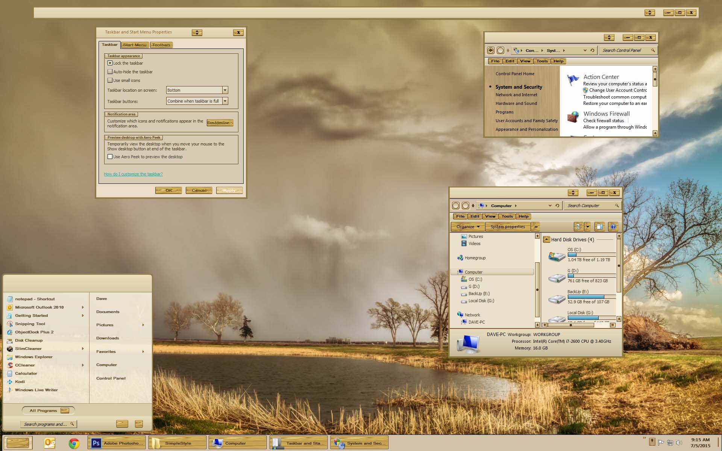Viewport: 722px width, 451px height.
Task: Click the volume speaker icon in system tray
Action: point(679,443)
